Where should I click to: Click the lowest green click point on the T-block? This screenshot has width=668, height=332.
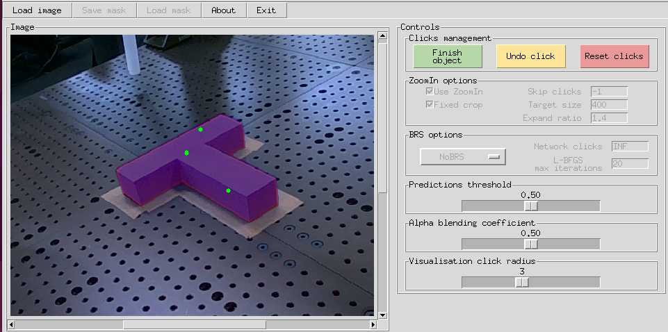click(229, 191)
